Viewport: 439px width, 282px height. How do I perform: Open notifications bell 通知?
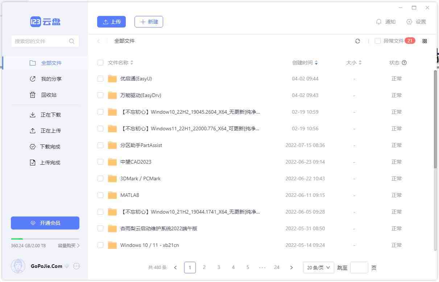(x=386, y=22)
